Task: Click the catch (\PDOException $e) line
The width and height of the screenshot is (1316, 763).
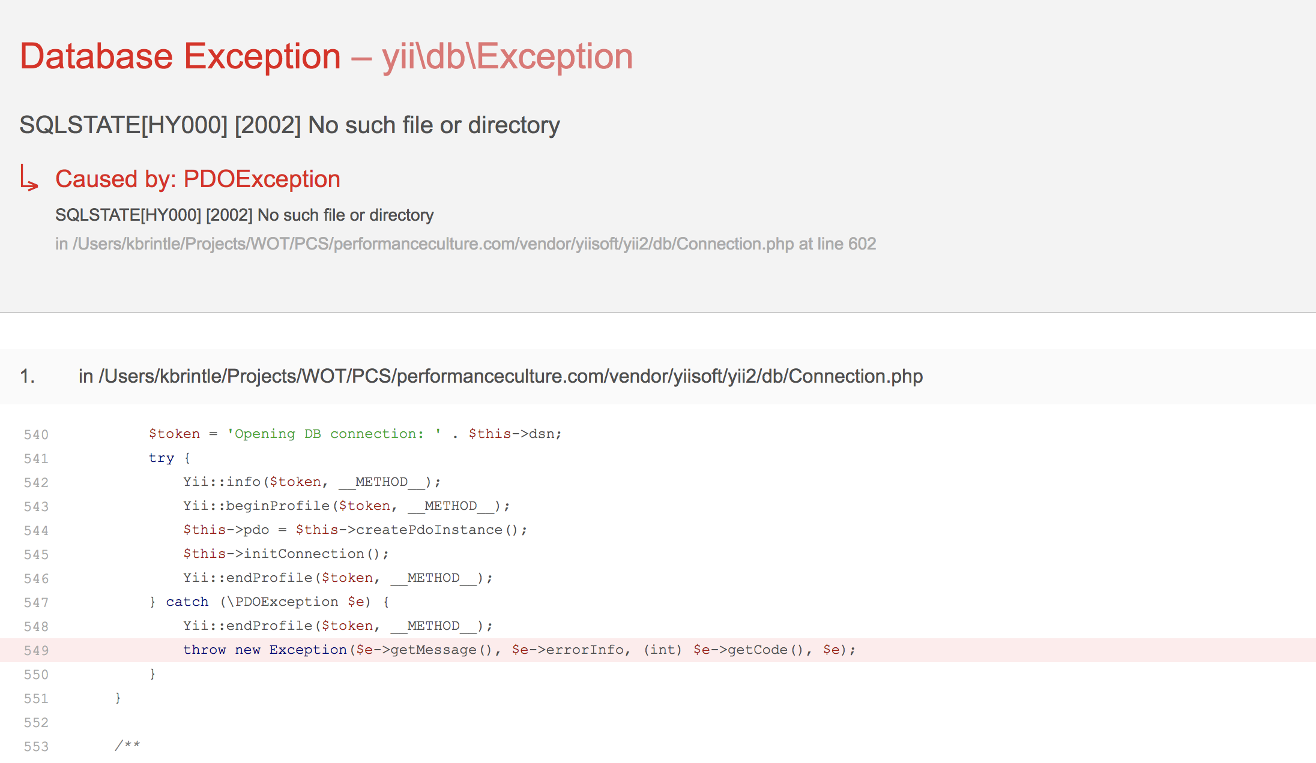Action: [270, 602]
